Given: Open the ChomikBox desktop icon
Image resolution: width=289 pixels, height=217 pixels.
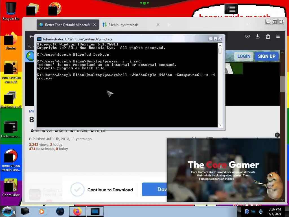Looking at the screenshot, I should (x=11, y=188).
